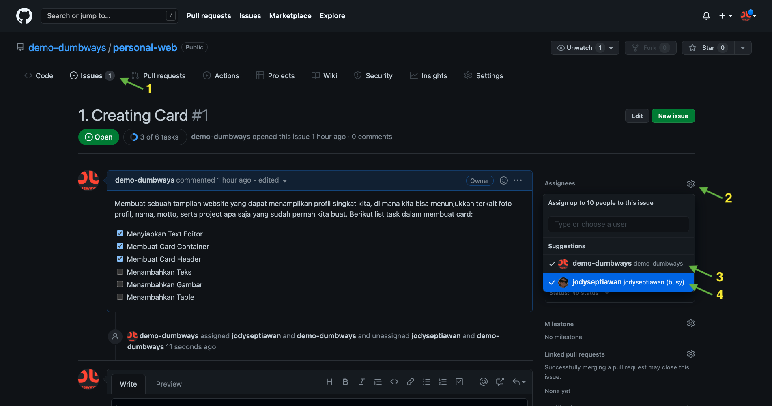Switch to the Preview comment tab
Image resolution: width=772 pixels, height=406 pixels.
169,384
